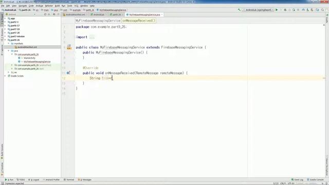Image resolution: width=329 pixels, height=185 pixels.
Task: Expand the part7-20 module
Action: [x=5, y=33]
